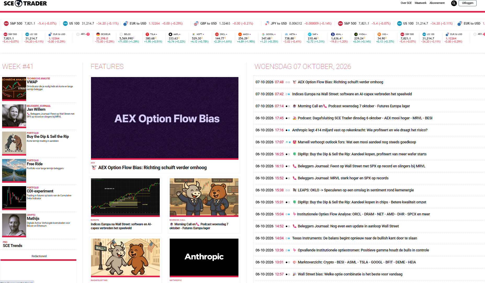Open the VWAP technische analyse thumbnail

(14, 89)
